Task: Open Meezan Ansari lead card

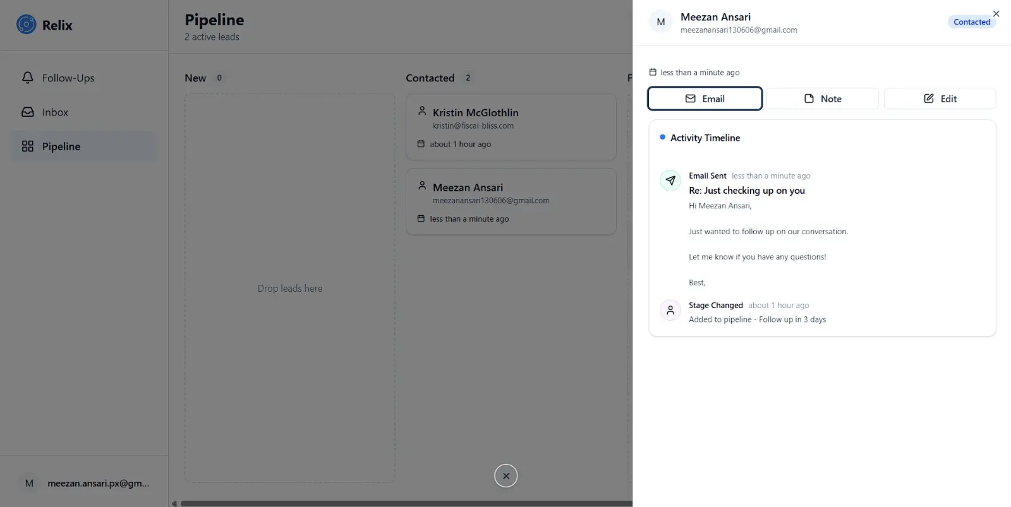Action: 511,201
